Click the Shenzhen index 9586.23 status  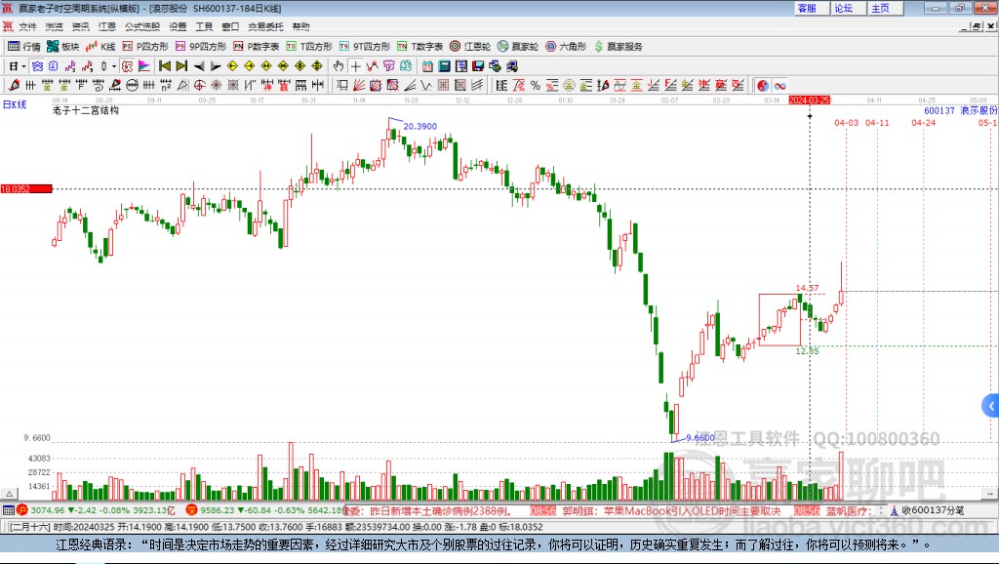(x=218, y=509)
